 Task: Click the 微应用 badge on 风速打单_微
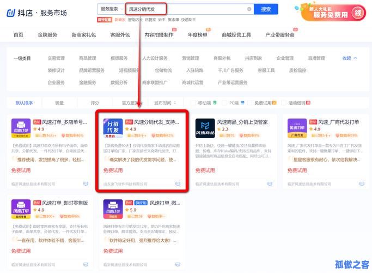coord(141,203)
